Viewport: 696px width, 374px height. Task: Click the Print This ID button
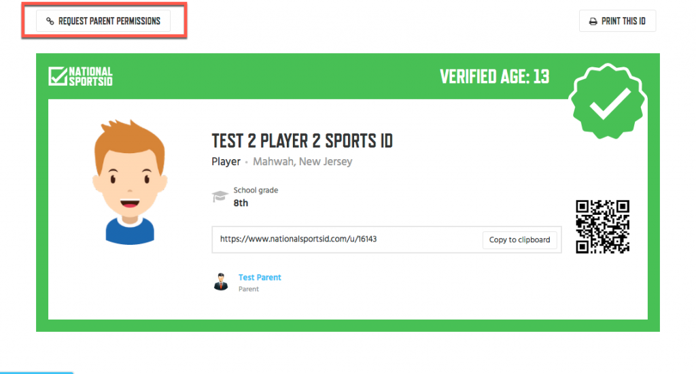coord(617,21)
